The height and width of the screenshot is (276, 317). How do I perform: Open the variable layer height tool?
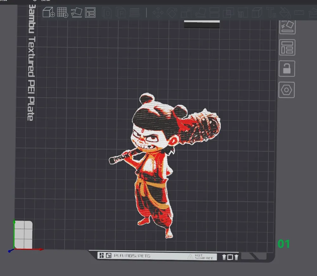click(x=135, y=12)
